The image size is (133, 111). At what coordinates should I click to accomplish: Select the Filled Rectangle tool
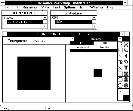point(126,74)
